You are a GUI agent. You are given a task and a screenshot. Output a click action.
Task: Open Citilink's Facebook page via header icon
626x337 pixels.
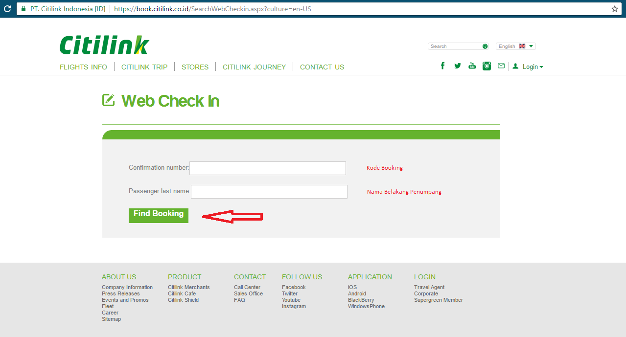pyautogui.click(x=442, y=65)
